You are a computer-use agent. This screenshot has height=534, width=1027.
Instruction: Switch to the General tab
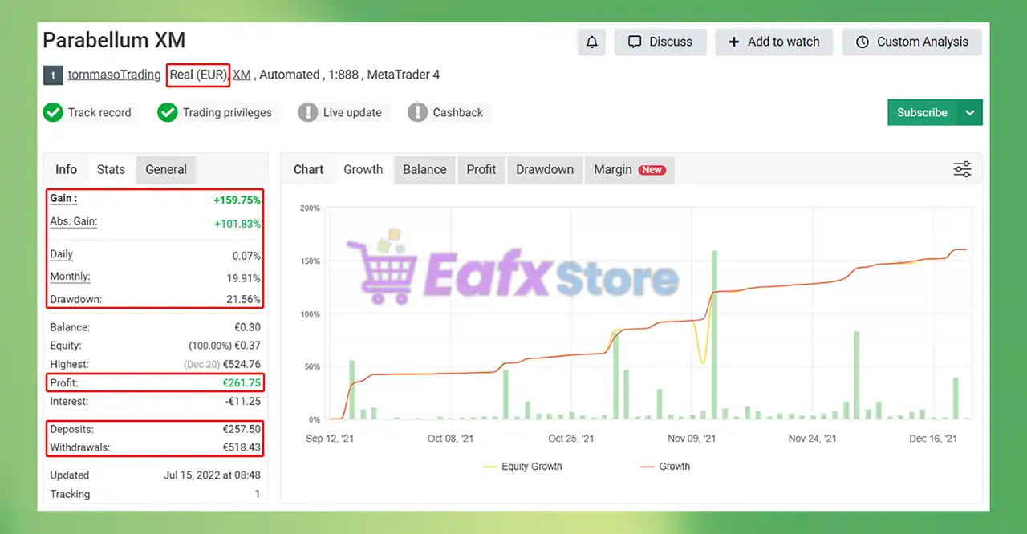click(x=166, y=169)
